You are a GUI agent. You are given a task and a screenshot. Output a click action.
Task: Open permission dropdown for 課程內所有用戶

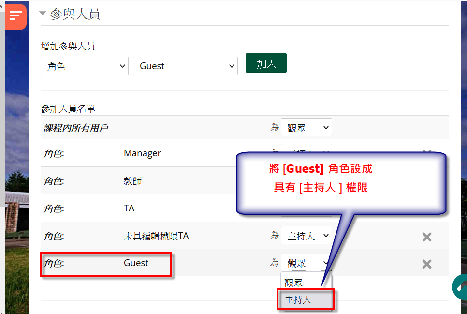click(x=306, y=128)
